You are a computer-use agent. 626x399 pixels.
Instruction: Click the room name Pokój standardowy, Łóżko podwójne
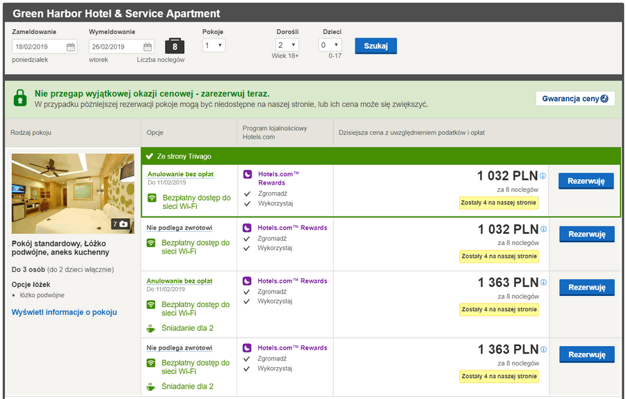click(61, 248)
